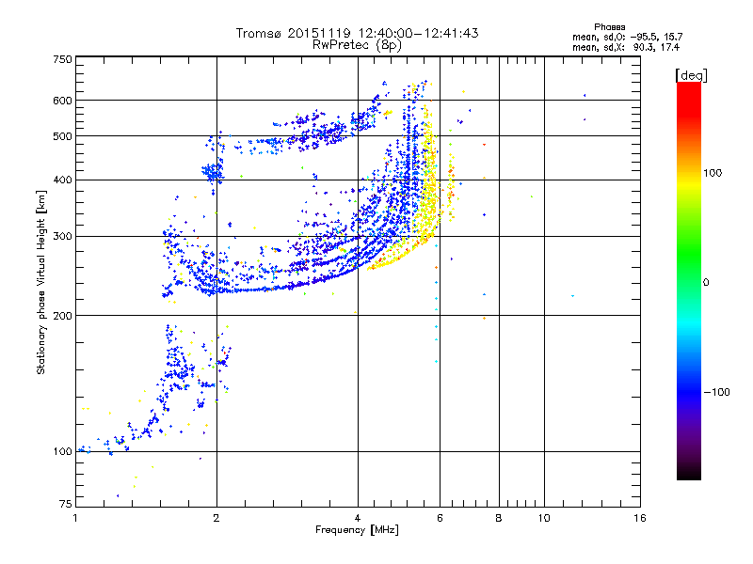Click the y-axis tick label '500'
This screenshot has height=564, width=753.
point(62,136)
